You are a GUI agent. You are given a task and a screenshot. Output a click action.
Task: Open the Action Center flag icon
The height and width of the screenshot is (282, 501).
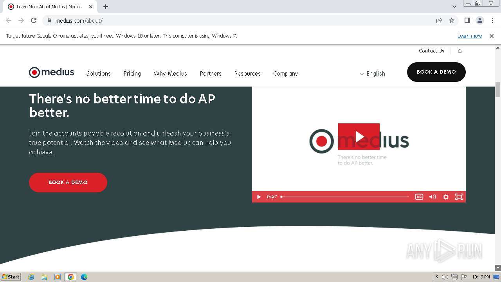[x=464, y=277]
